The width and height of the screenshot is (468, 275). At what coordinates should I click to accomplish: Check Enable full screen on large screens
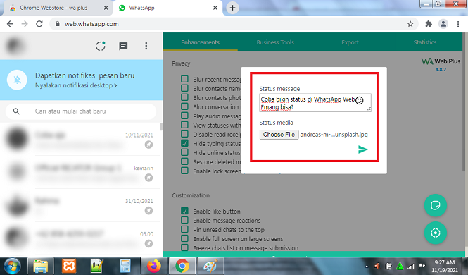[x=184, y=238]
